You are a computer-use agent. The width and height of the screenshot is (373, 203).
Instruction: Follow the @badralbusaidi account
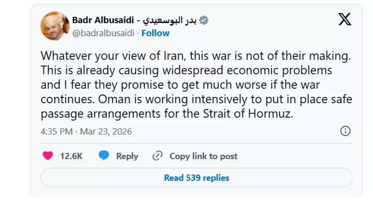coord(156,33)
